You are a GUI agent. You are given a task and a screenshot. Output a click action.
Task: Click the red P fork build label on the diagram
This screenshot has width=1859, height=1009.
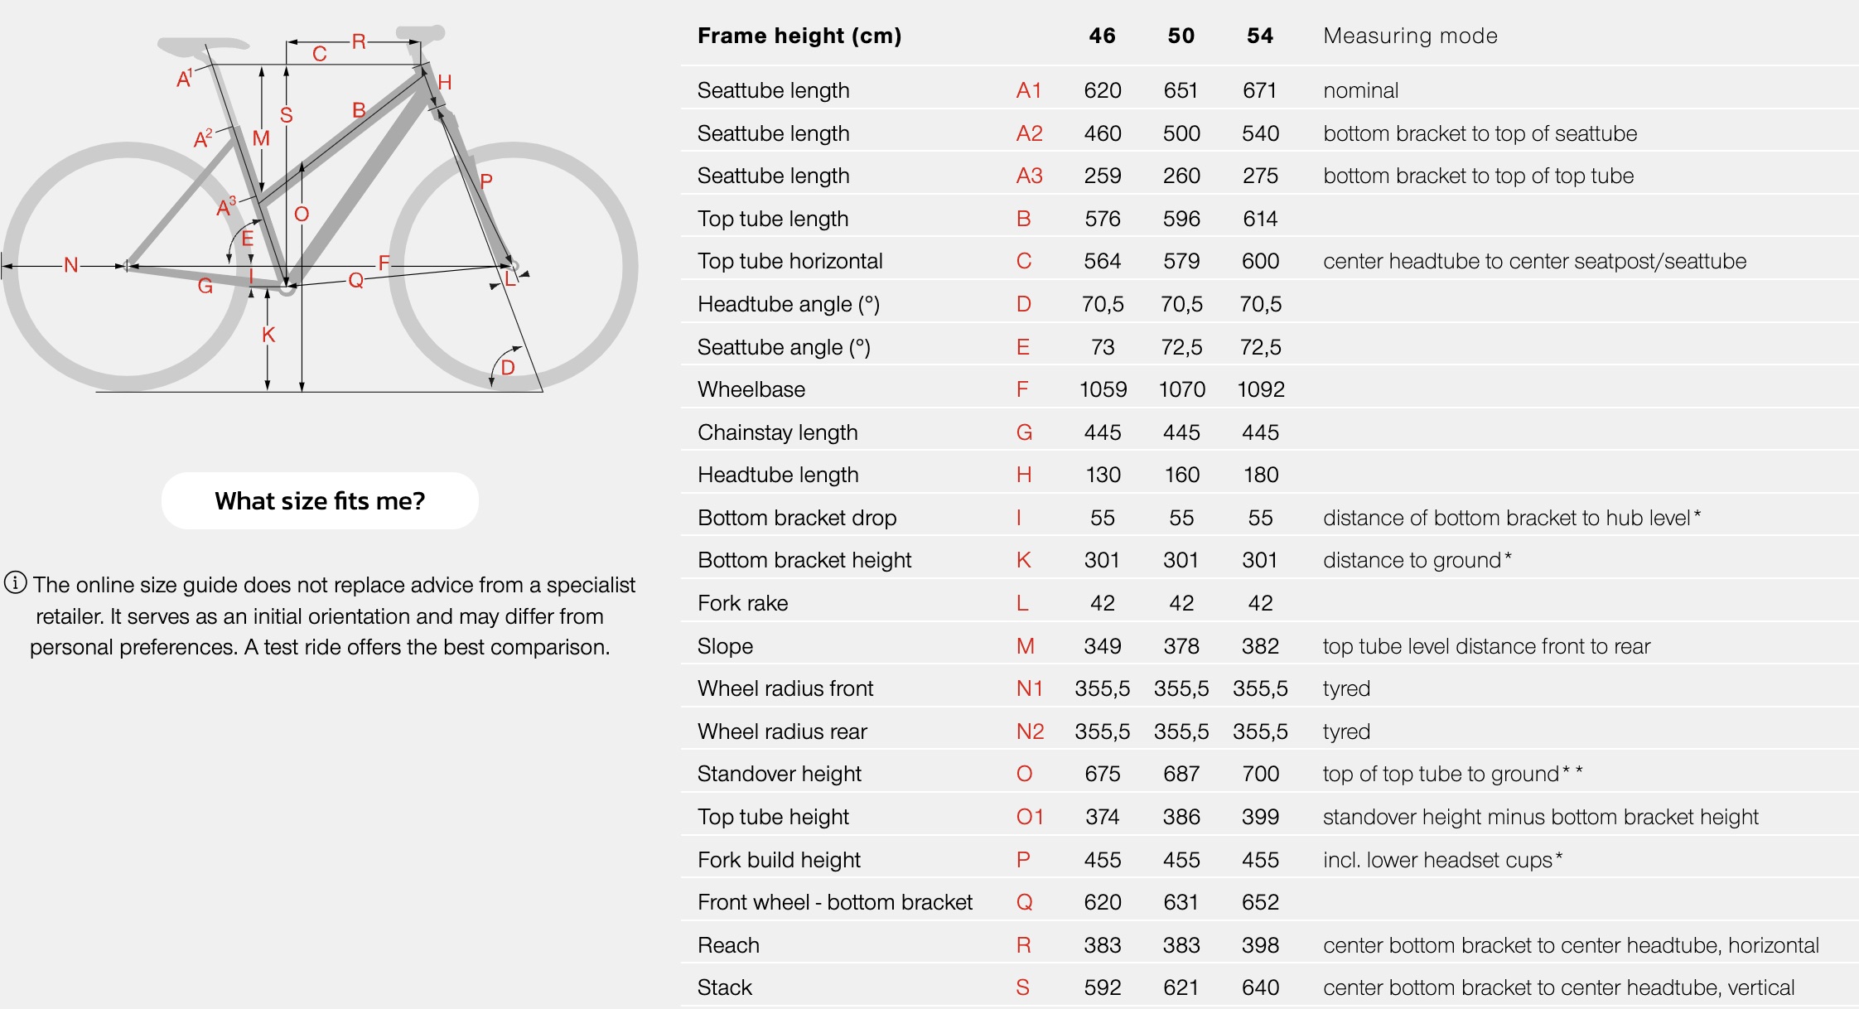tap(486, 181)
